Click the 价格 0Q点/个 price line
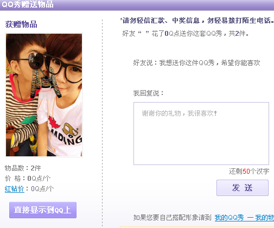274x228 pixels. 28,179
